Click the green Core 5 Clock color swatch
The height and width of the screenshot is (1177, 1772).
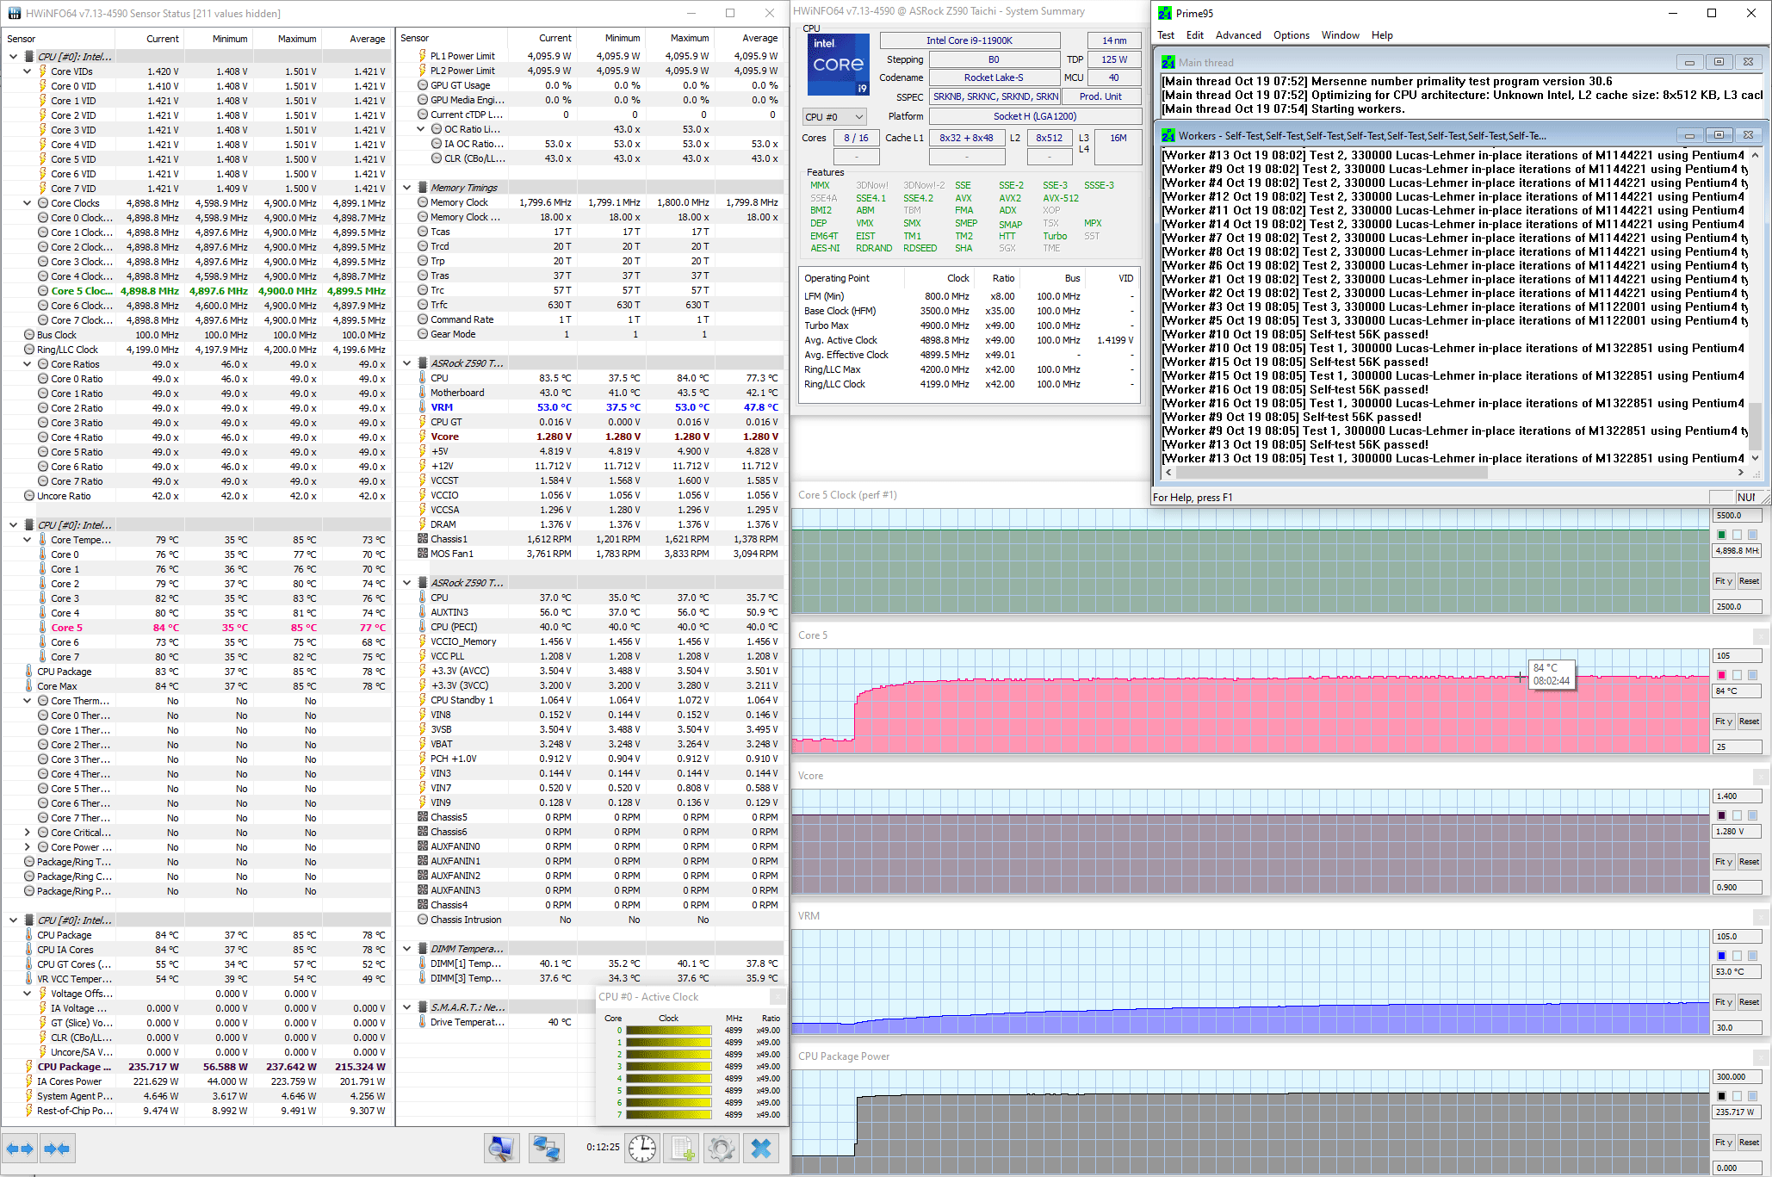click(x=1722, y=535)
